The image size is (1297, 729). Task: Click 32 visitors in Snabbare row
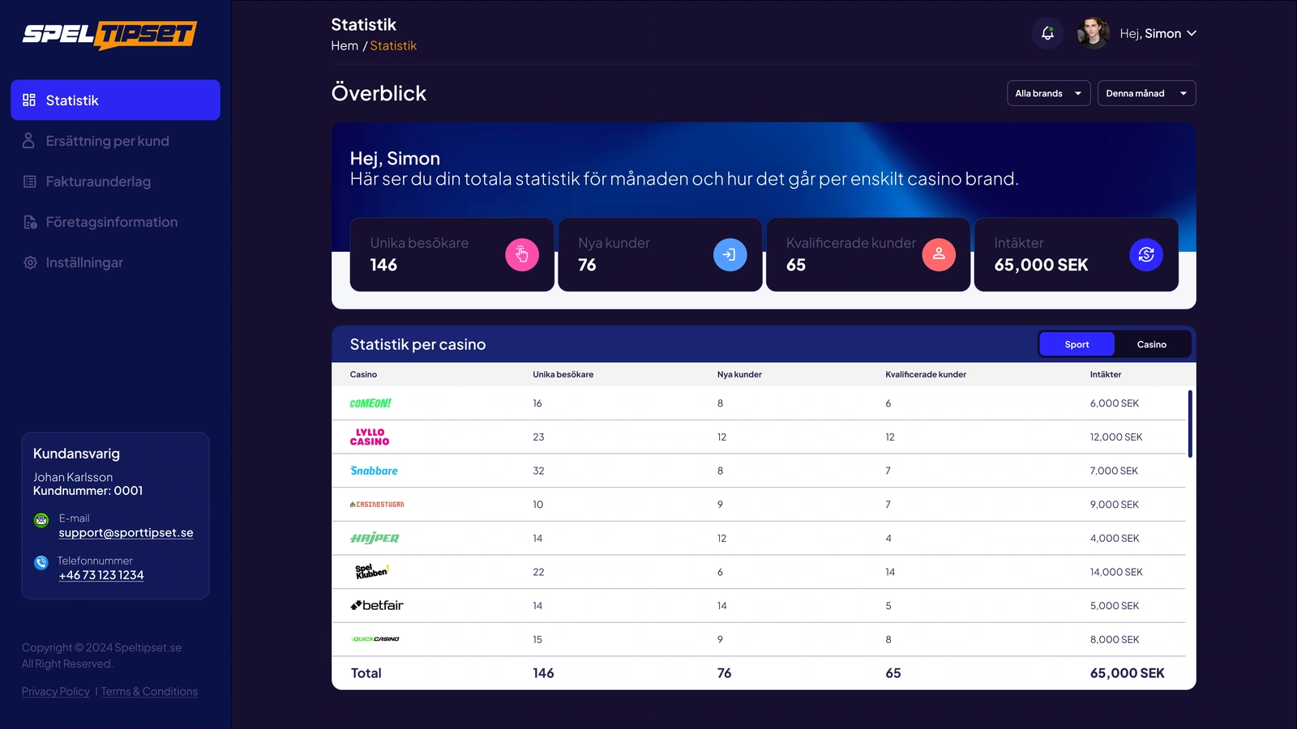point(538,471)
